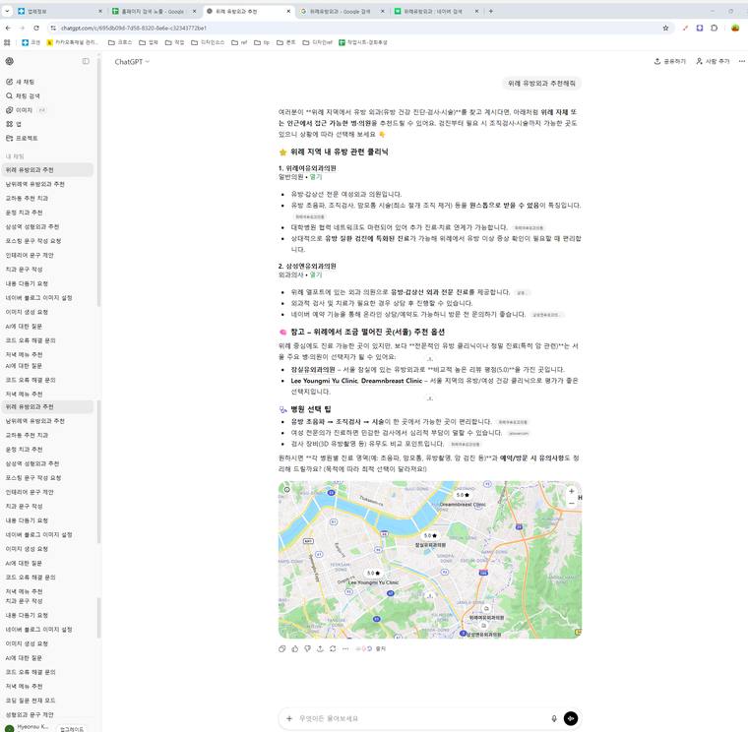Click the Lee Youngmi Yu Clinic link in text
Viewport: 748px width, 732px height.
pos(324,381)
